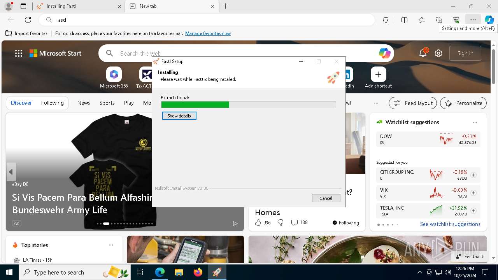Open the Windows Start menu
498x280 pixels.
tap(9, 272)
